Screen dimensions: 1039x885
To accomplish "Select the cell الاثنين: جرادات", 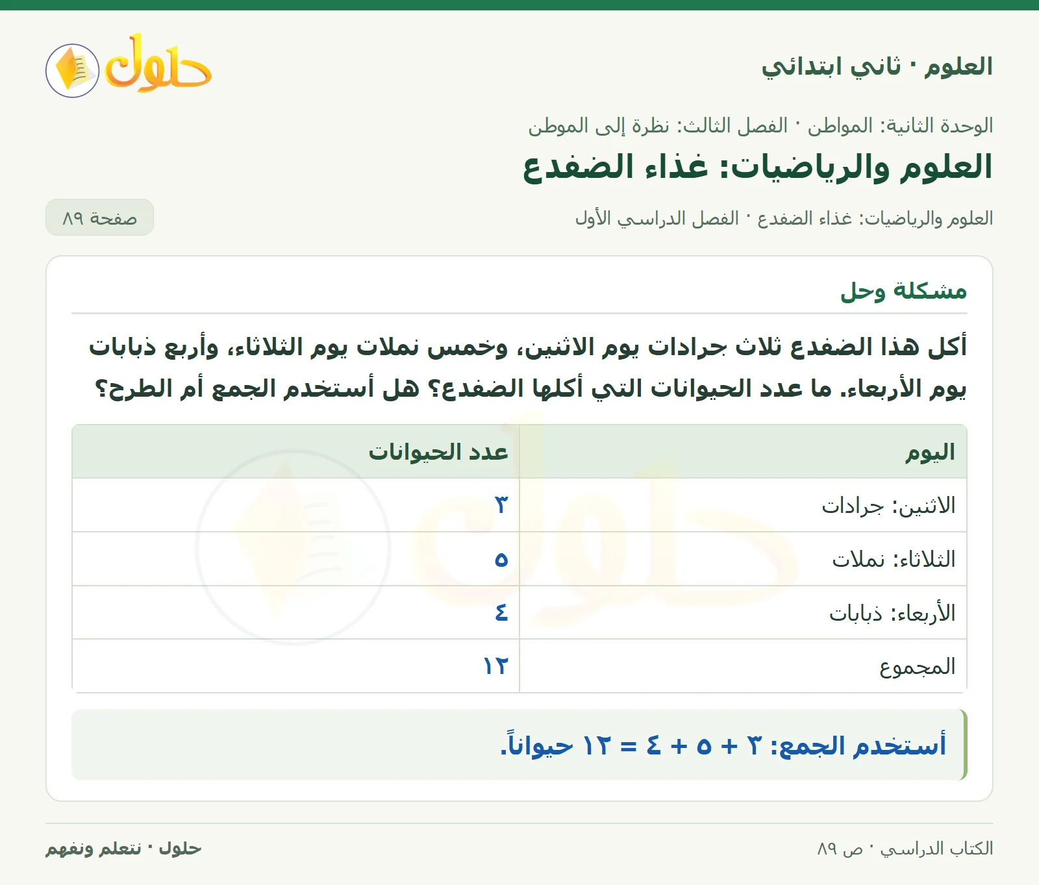I will point(744,505).
